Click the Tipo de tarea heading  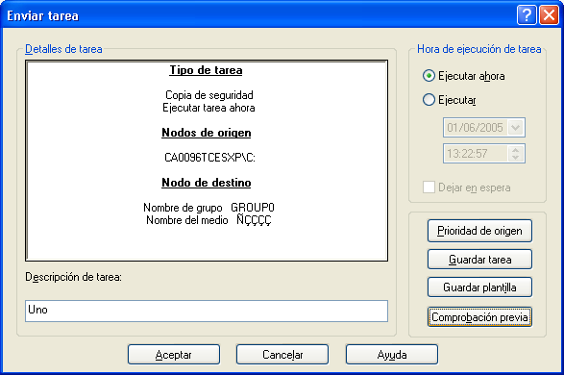(207, 70)
